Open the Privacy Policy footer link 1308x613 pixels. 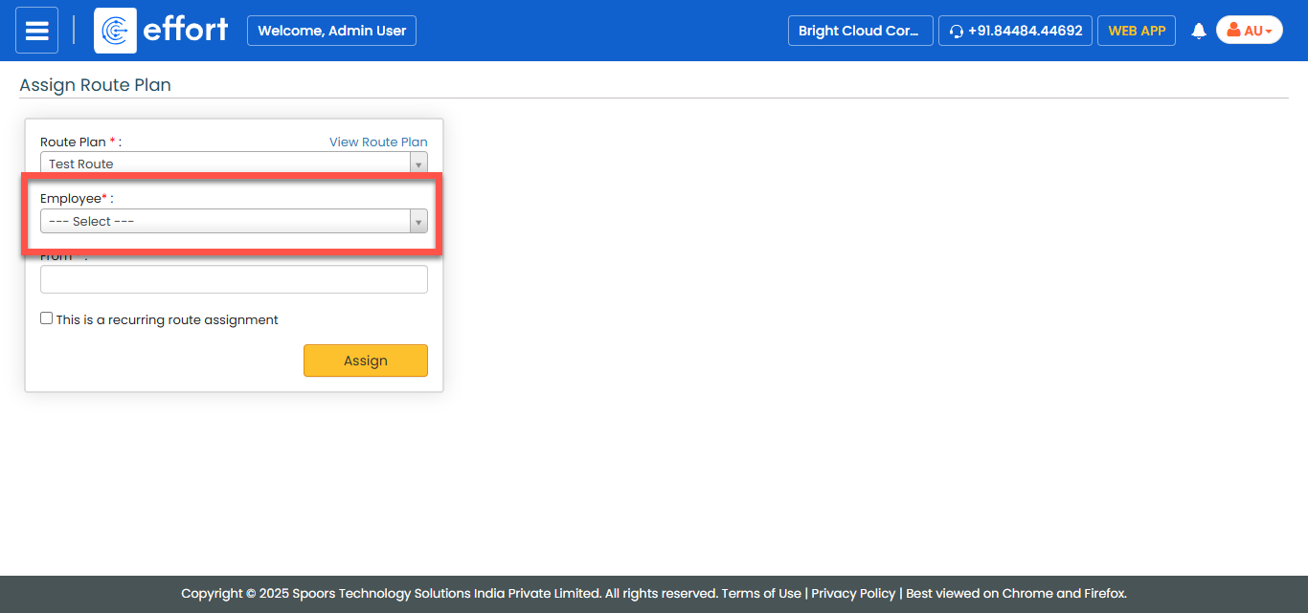pyautogui.click(x=853, y=594)
